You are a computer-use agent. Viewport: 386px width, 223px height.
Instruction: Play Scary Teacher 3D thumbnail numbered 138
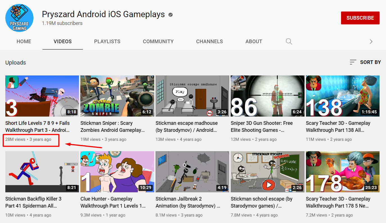point(343,96)
